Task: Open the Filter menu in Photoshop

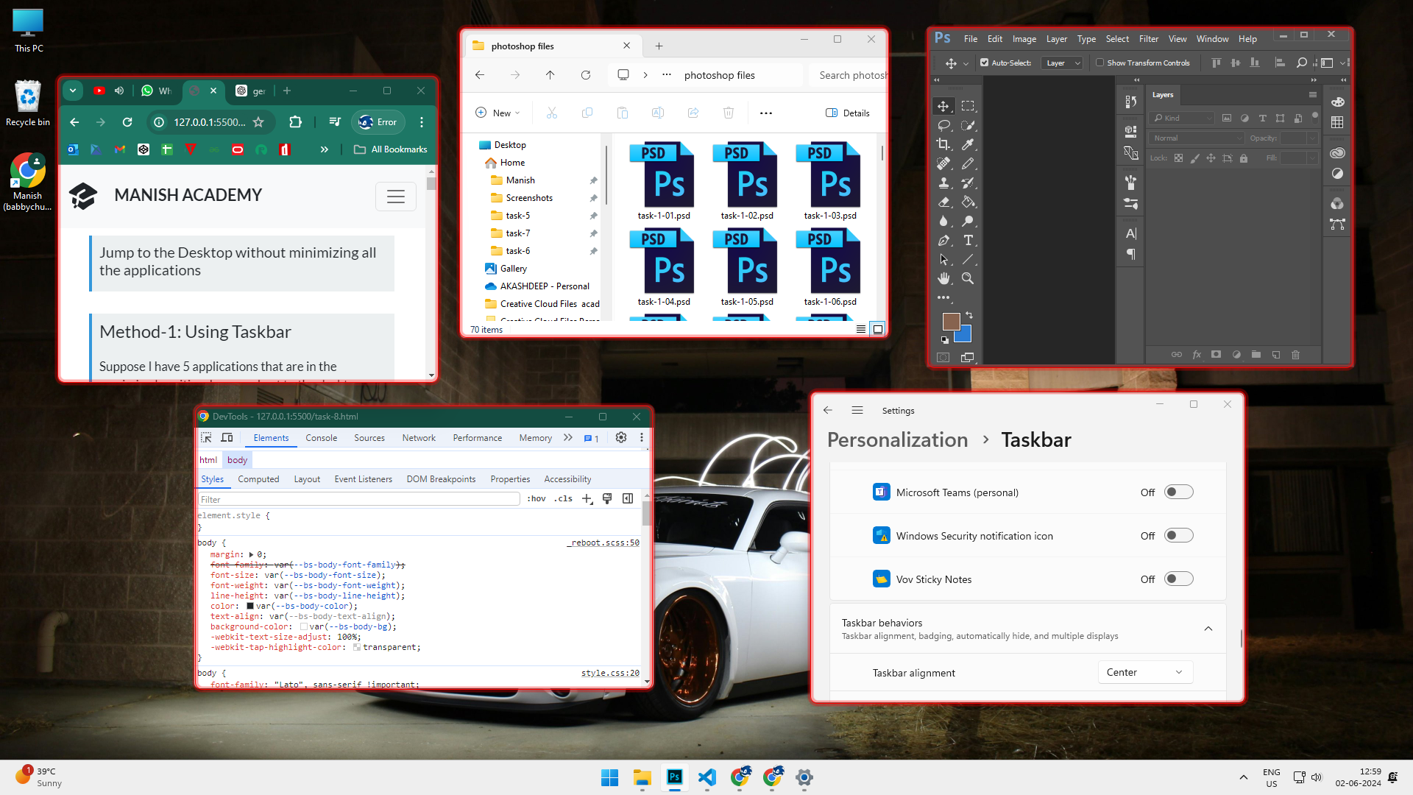Action: click(x=1148, y=38)
